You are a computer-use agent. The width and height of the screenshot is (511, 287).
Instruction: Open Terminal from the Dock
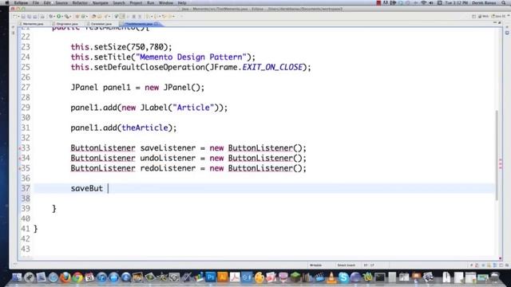coord(380,277)
